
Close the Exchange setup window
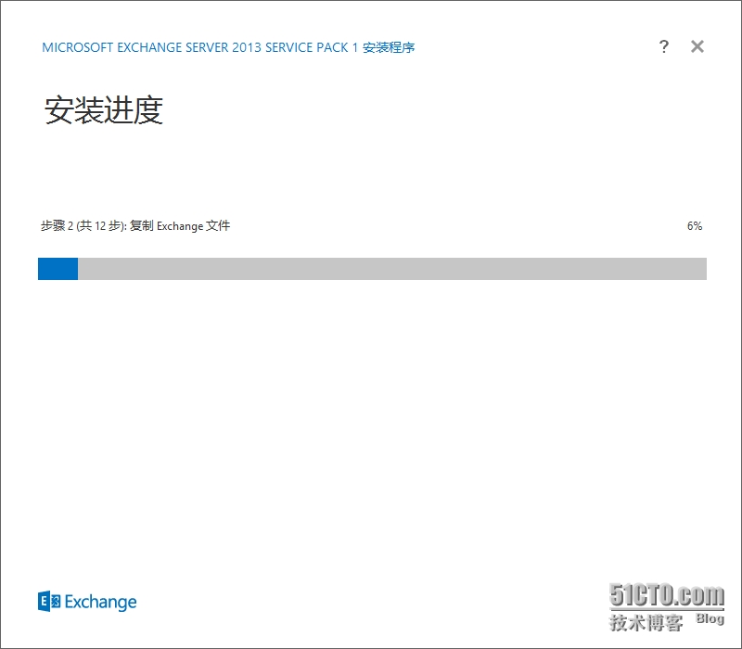(697, 47)
